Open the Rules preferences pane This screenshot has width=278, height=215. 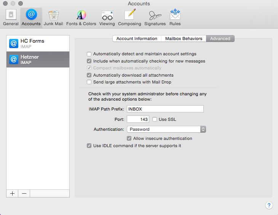(x=175, y=18)
